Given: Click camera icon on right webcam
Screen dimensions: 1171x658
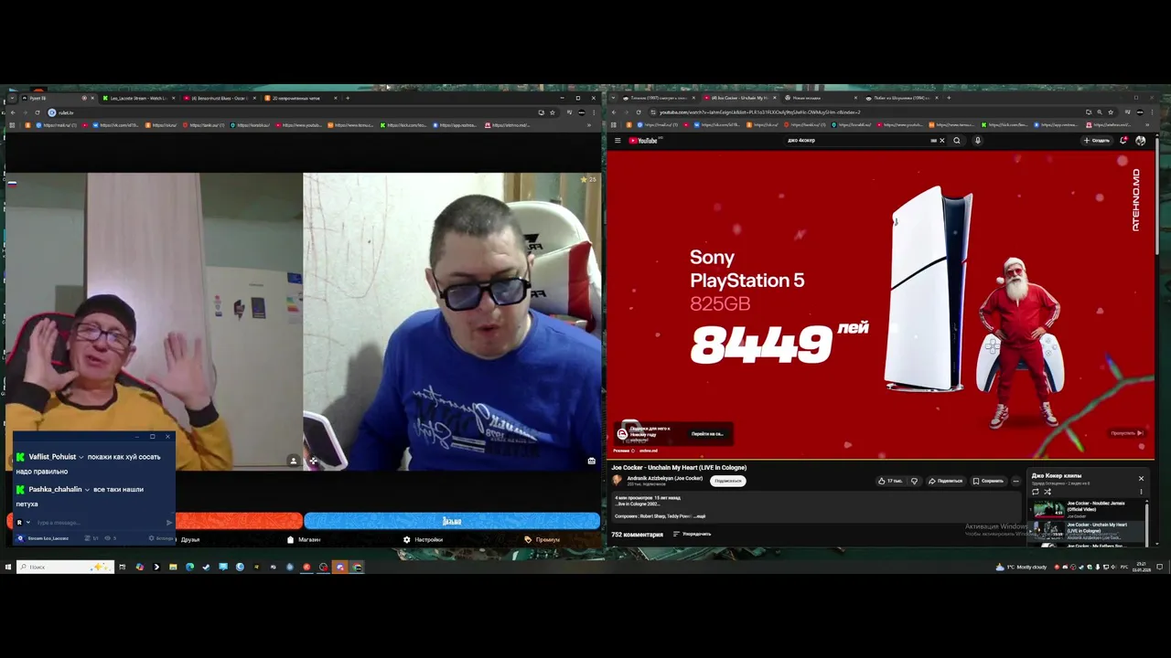Looking at the screenshot, I should (592, 461).
